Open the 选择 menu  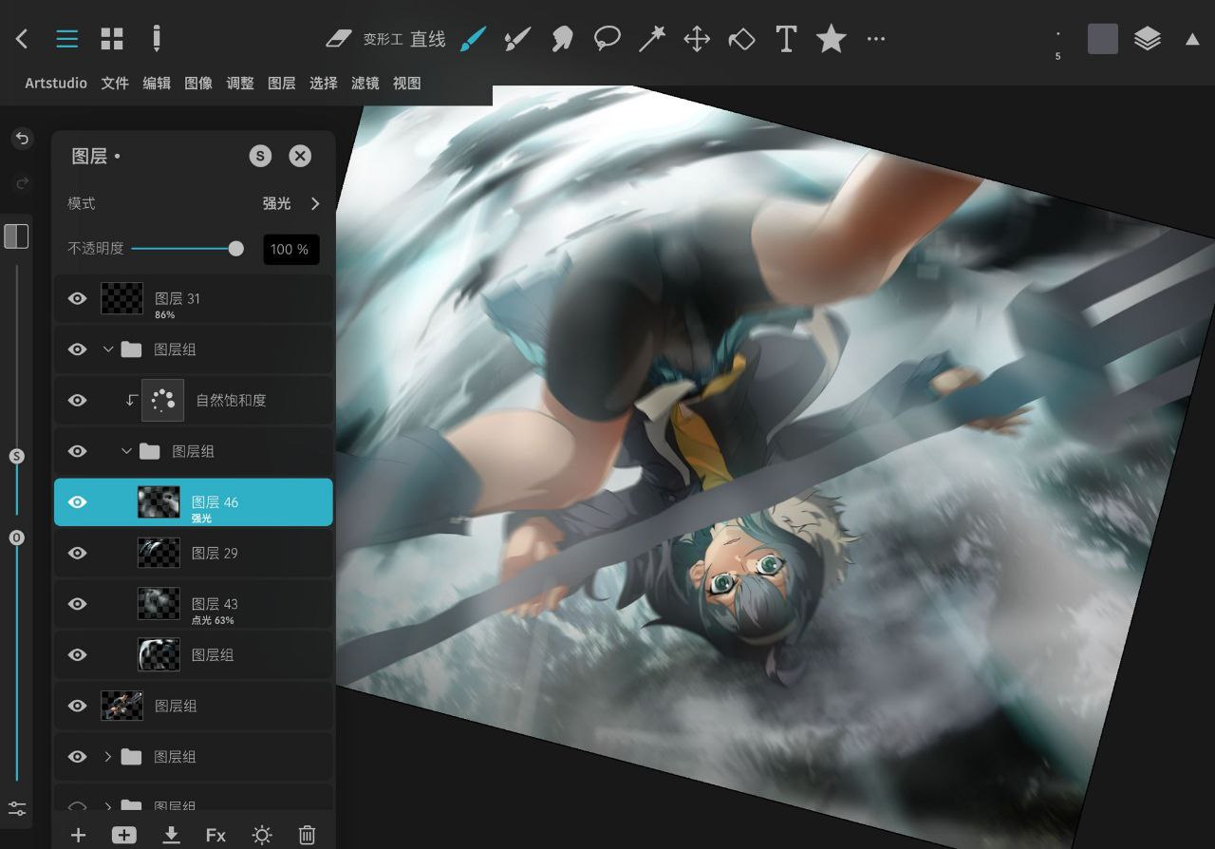324,84
